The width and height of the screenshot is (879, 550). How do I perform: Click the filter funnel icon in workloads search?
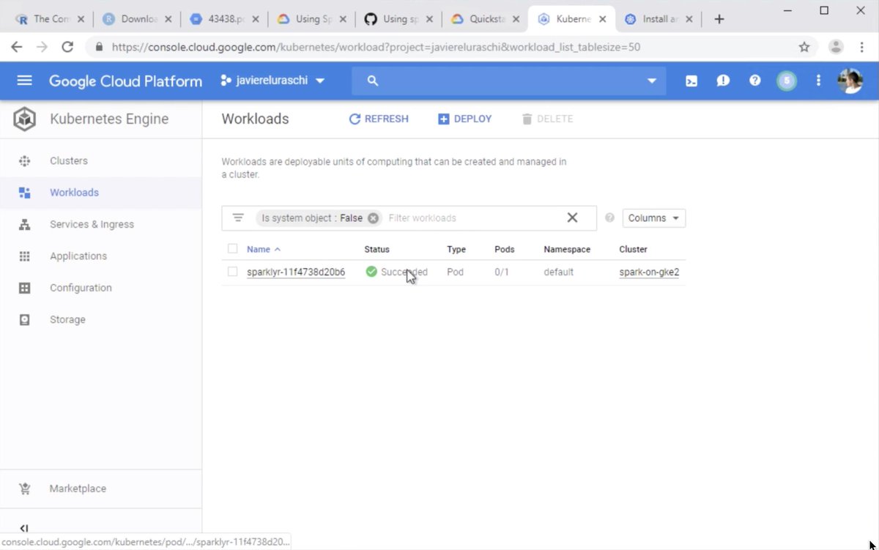(238, 218)
